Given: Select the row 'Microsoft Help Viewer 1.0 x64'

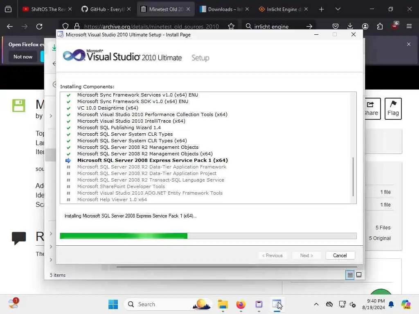Looking at the screenshot, I should (x=112, y=200).
